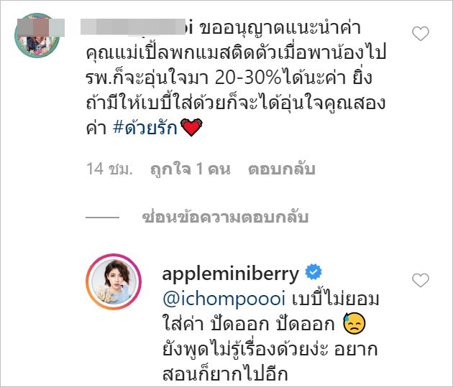Open the @ichompoooi mention link
This screenshot has height=387, width=453.
[224, 299]
